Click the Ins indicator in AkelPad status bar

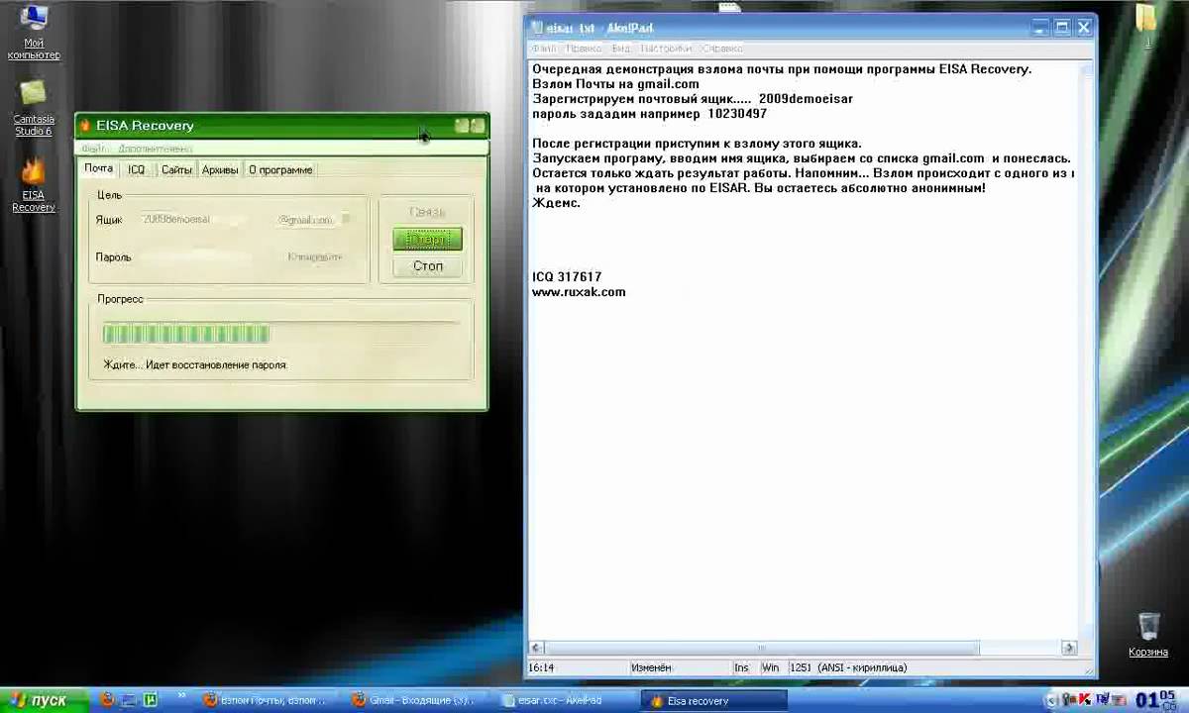click(742, 667)
